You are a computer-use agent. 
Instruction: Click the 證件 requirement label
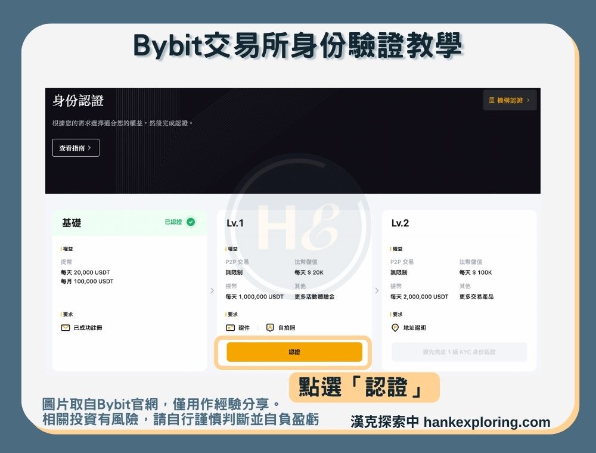coord(244,328)
